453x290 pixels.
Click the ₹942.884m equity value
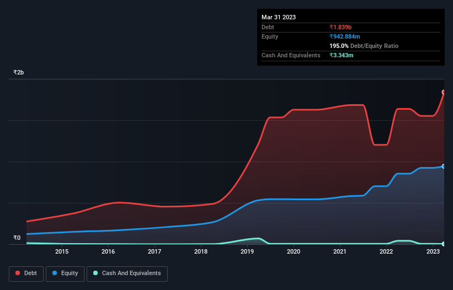[x=345, y=36]
